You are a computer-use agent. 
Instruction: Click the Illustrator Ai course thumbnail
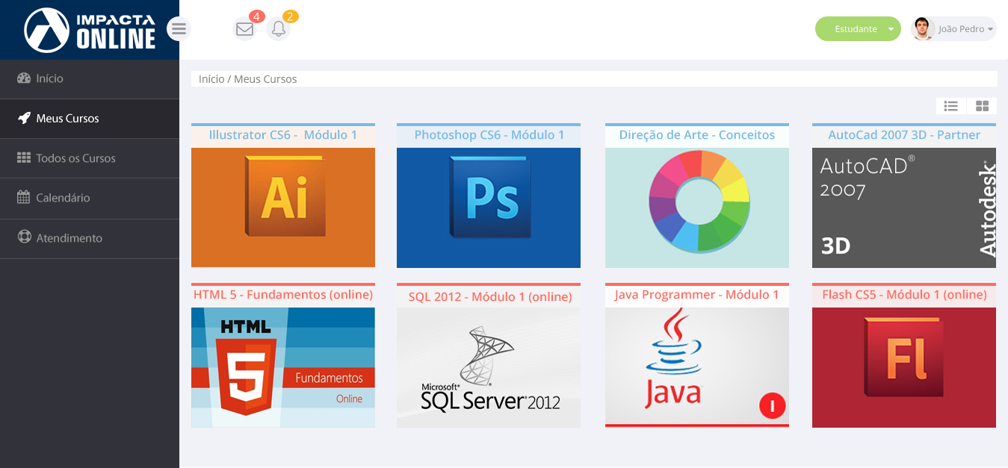click(x=283, y=208)
